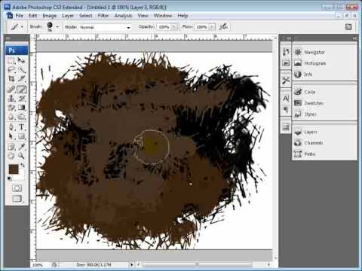Open the Image menu

coord(50,16)
